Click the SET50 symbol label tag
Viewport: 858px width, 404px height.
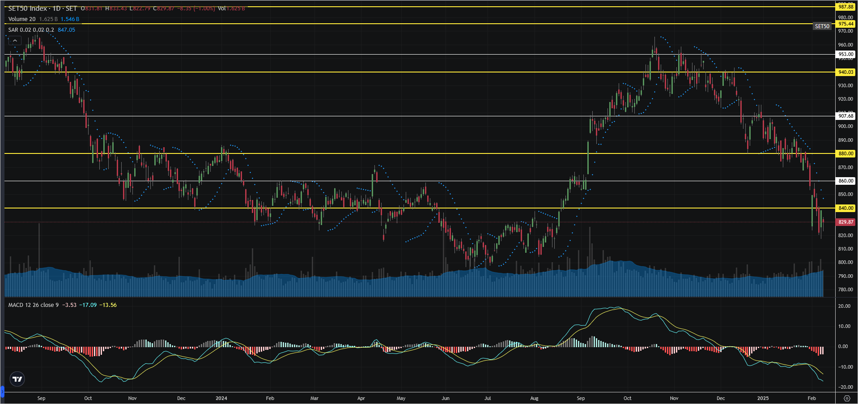point(822,26)
